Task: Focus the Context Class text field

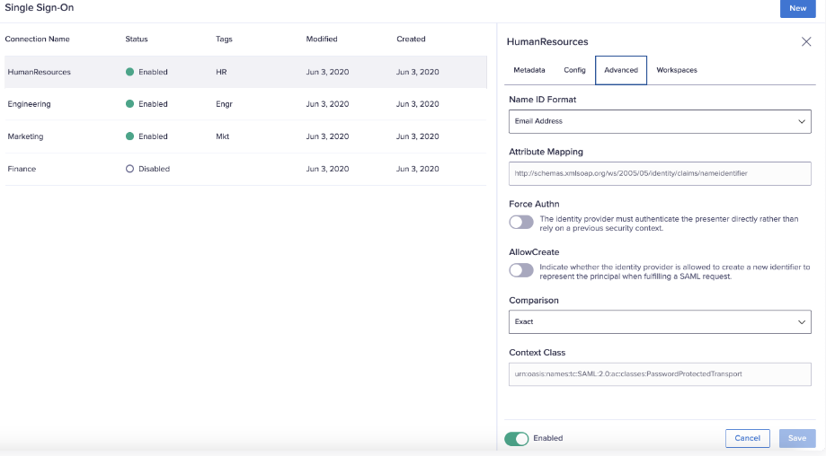Action: (x=660, y=373)
